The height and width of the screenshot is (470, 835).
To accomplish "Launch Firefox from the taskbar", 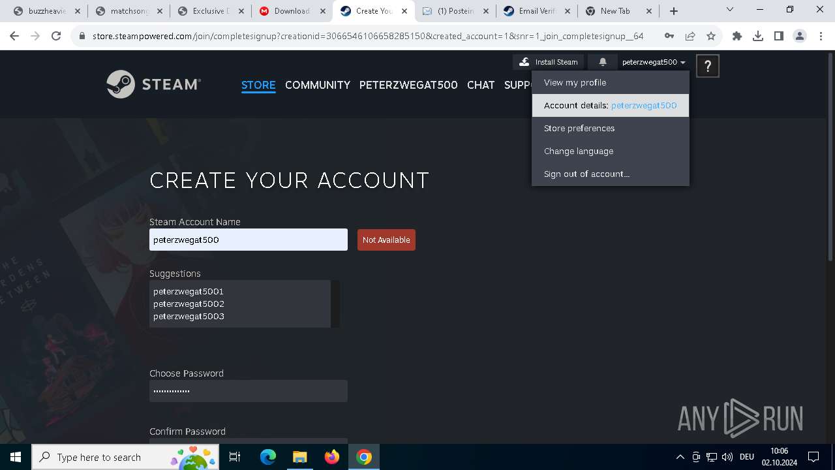I will coord(332,457).
